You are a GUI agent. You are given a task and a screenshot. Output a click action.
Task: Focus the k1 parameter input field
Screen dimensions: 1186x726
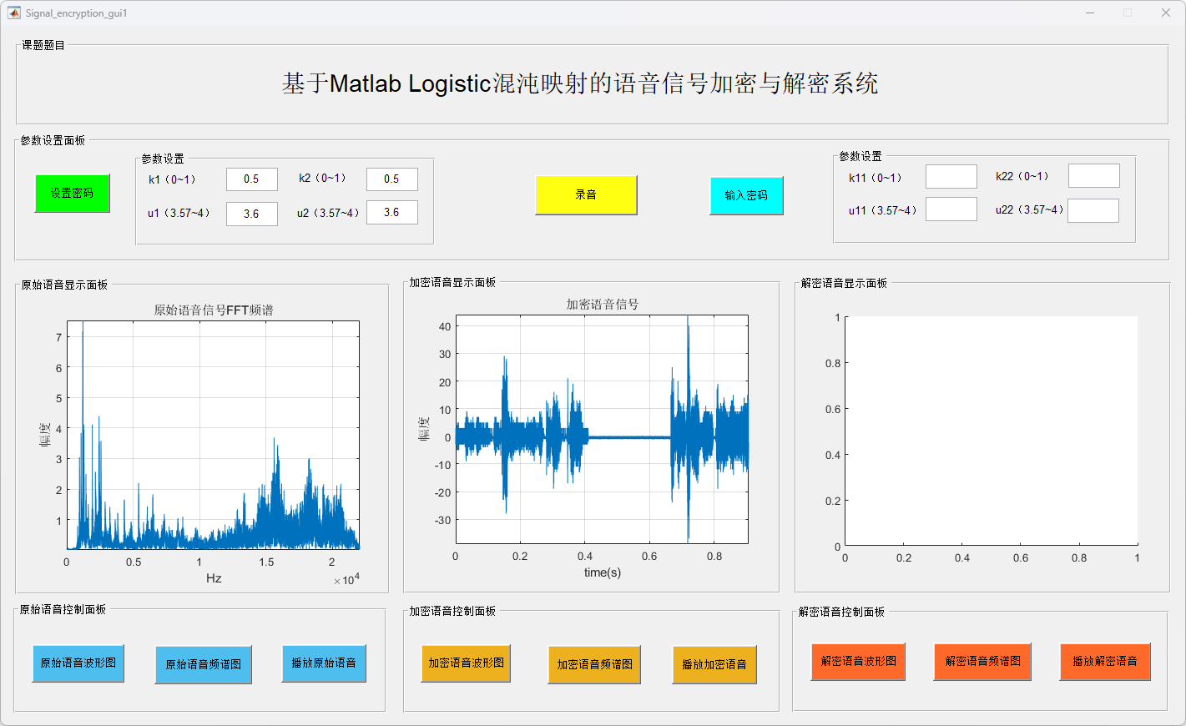(251, 179)
